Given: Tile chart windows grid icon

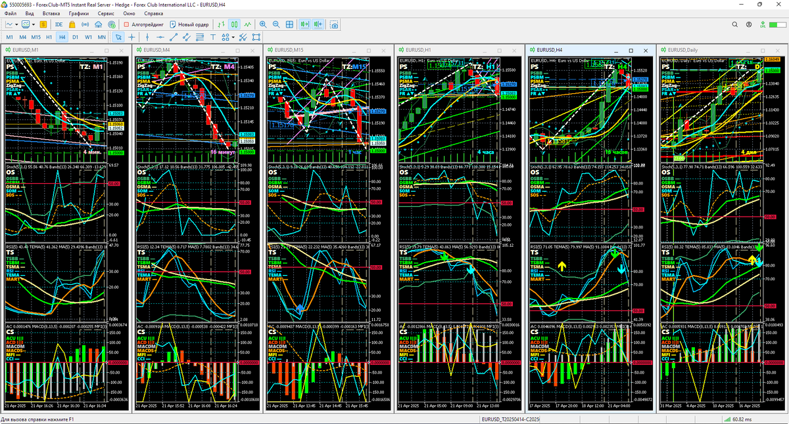Looking at the screenshot, I should tap(289, 24).
